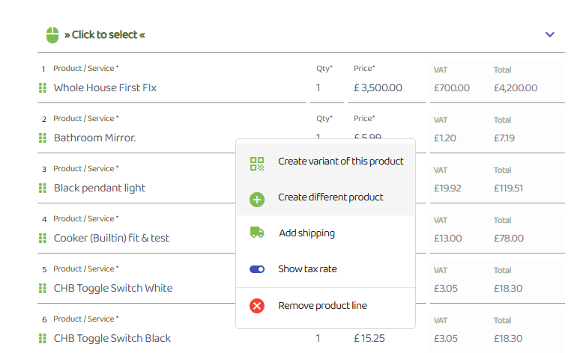577x353 pixels.
Task: Click quantity field of CHB Toggle Switch Black
Action: click(327, 338)
